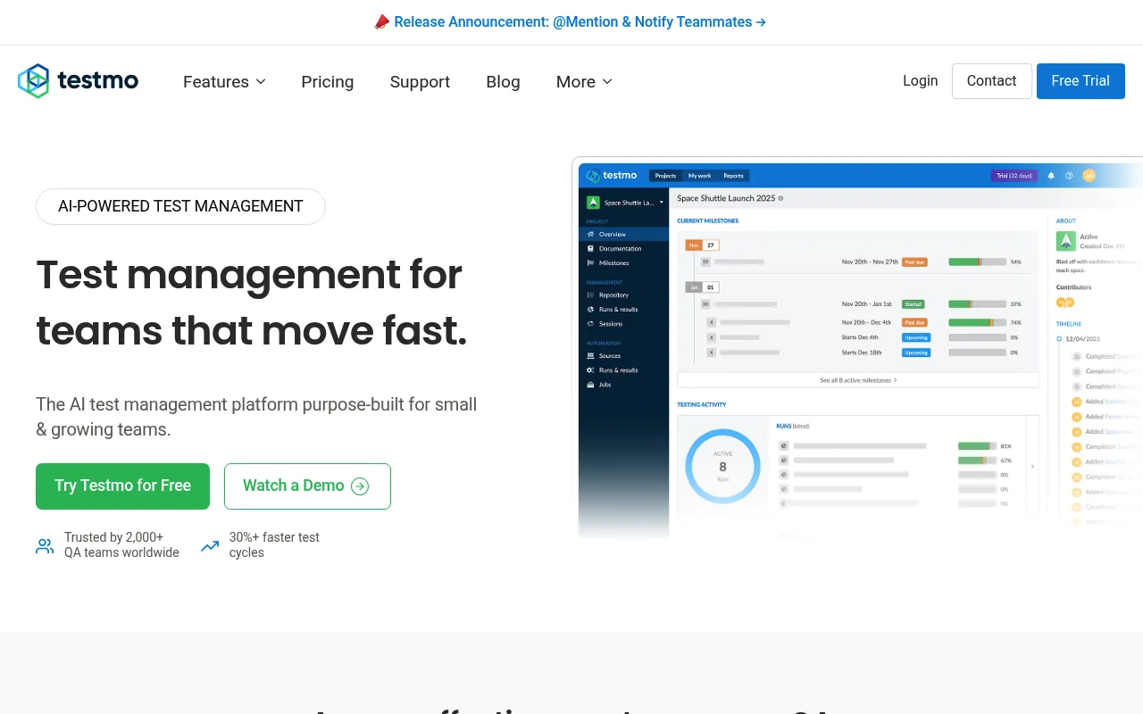Screen dimensions: 1143x714
Task: Click the milestone progress bar showing 54%
Action: point(977,262)
